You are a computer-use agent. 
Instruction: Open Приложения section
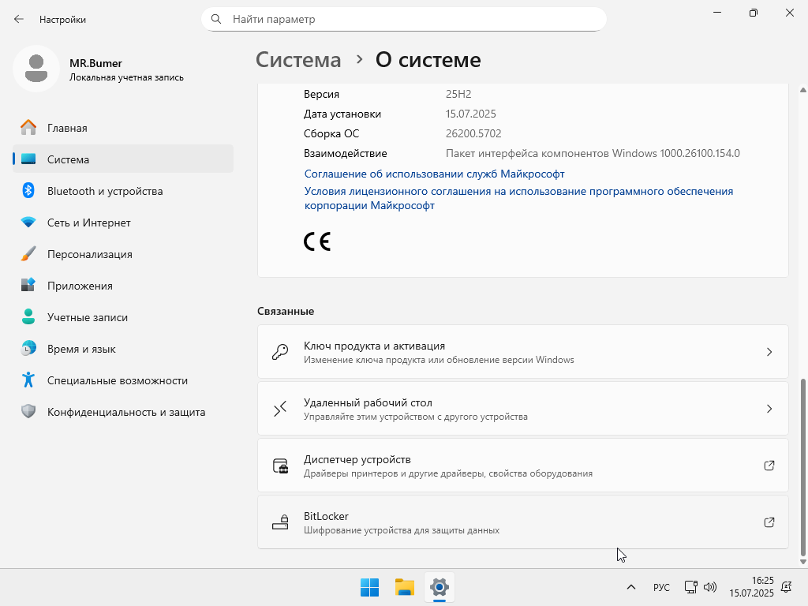tap(123, 286)
